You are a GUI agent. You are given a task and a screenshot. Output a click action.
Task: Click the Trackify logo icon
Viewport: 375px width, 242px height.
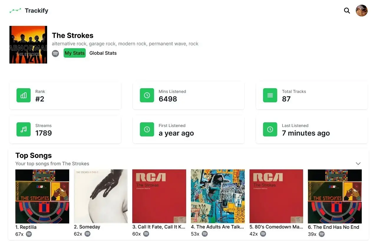pyautogui.click(x=15, y=11)
